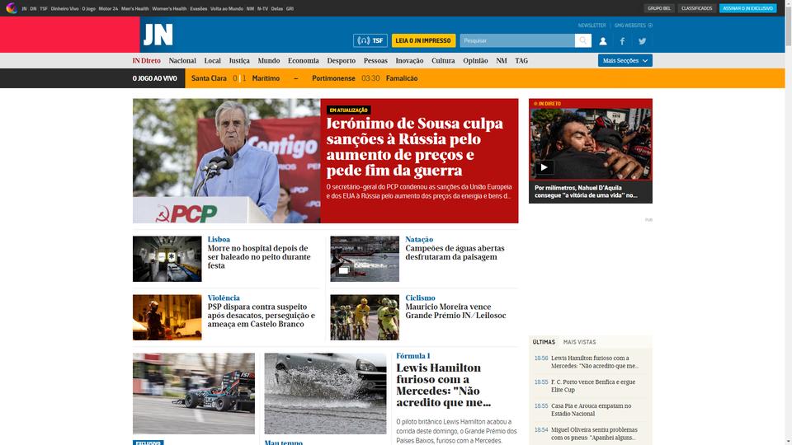Open the Mundo section
Image resolution: width=792 pixels, height=445 pixels.
pyautogui.click(x=269, y=60)
